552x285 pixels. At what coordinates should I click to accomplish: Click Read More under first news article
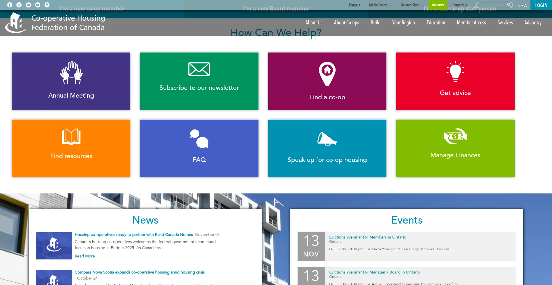85,256
